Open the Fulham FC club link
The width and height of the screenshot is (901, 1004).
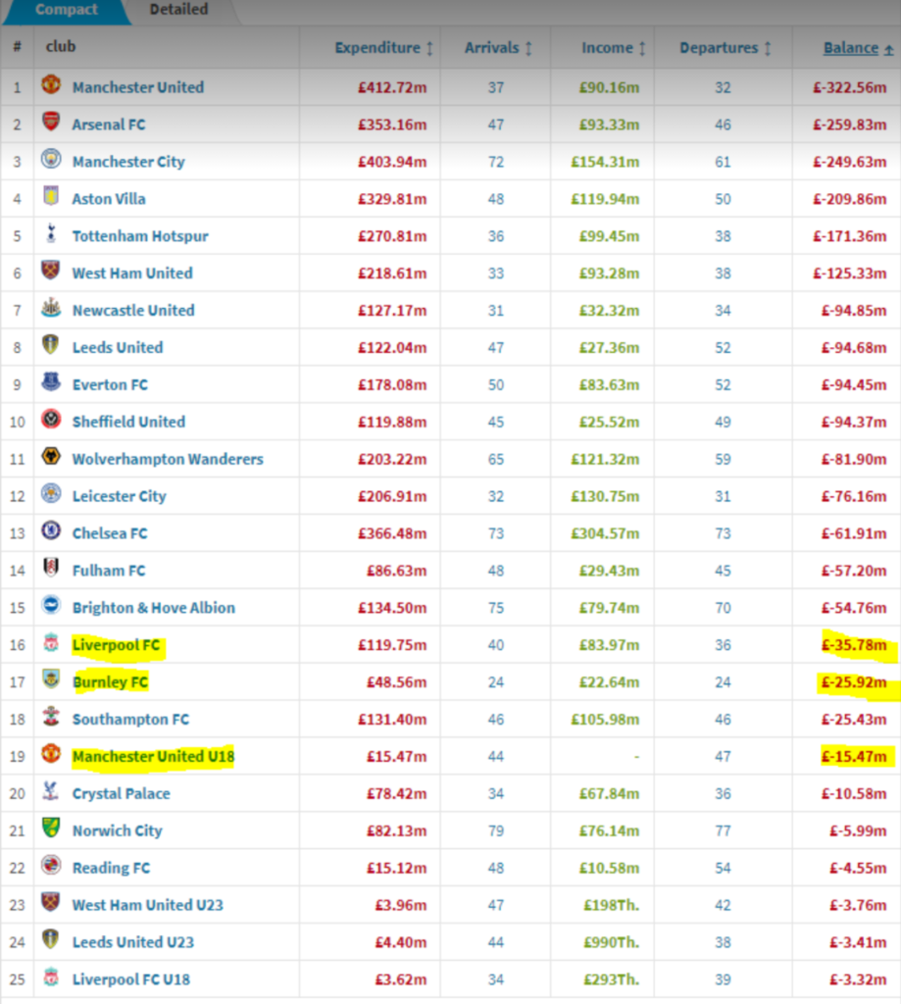point(109,570)
